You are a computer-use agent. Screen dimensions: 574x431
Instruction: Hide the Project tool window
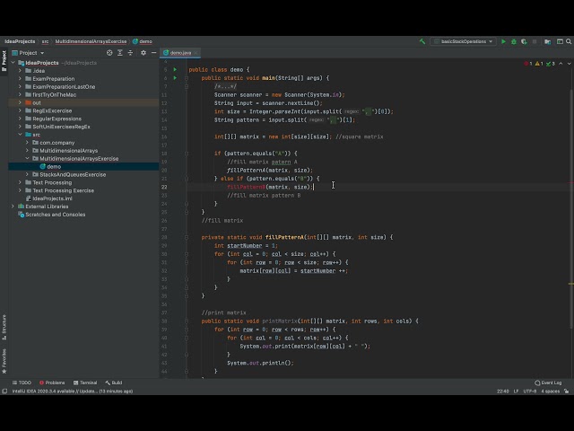[153, 53]
